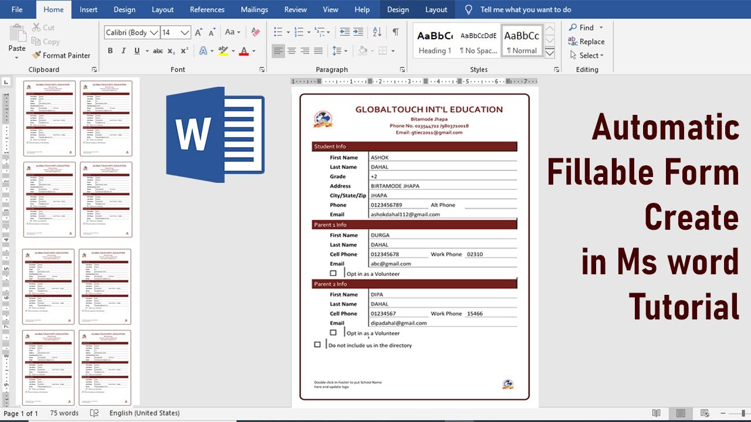Switch to the Mailings tab

pos(254,9)
